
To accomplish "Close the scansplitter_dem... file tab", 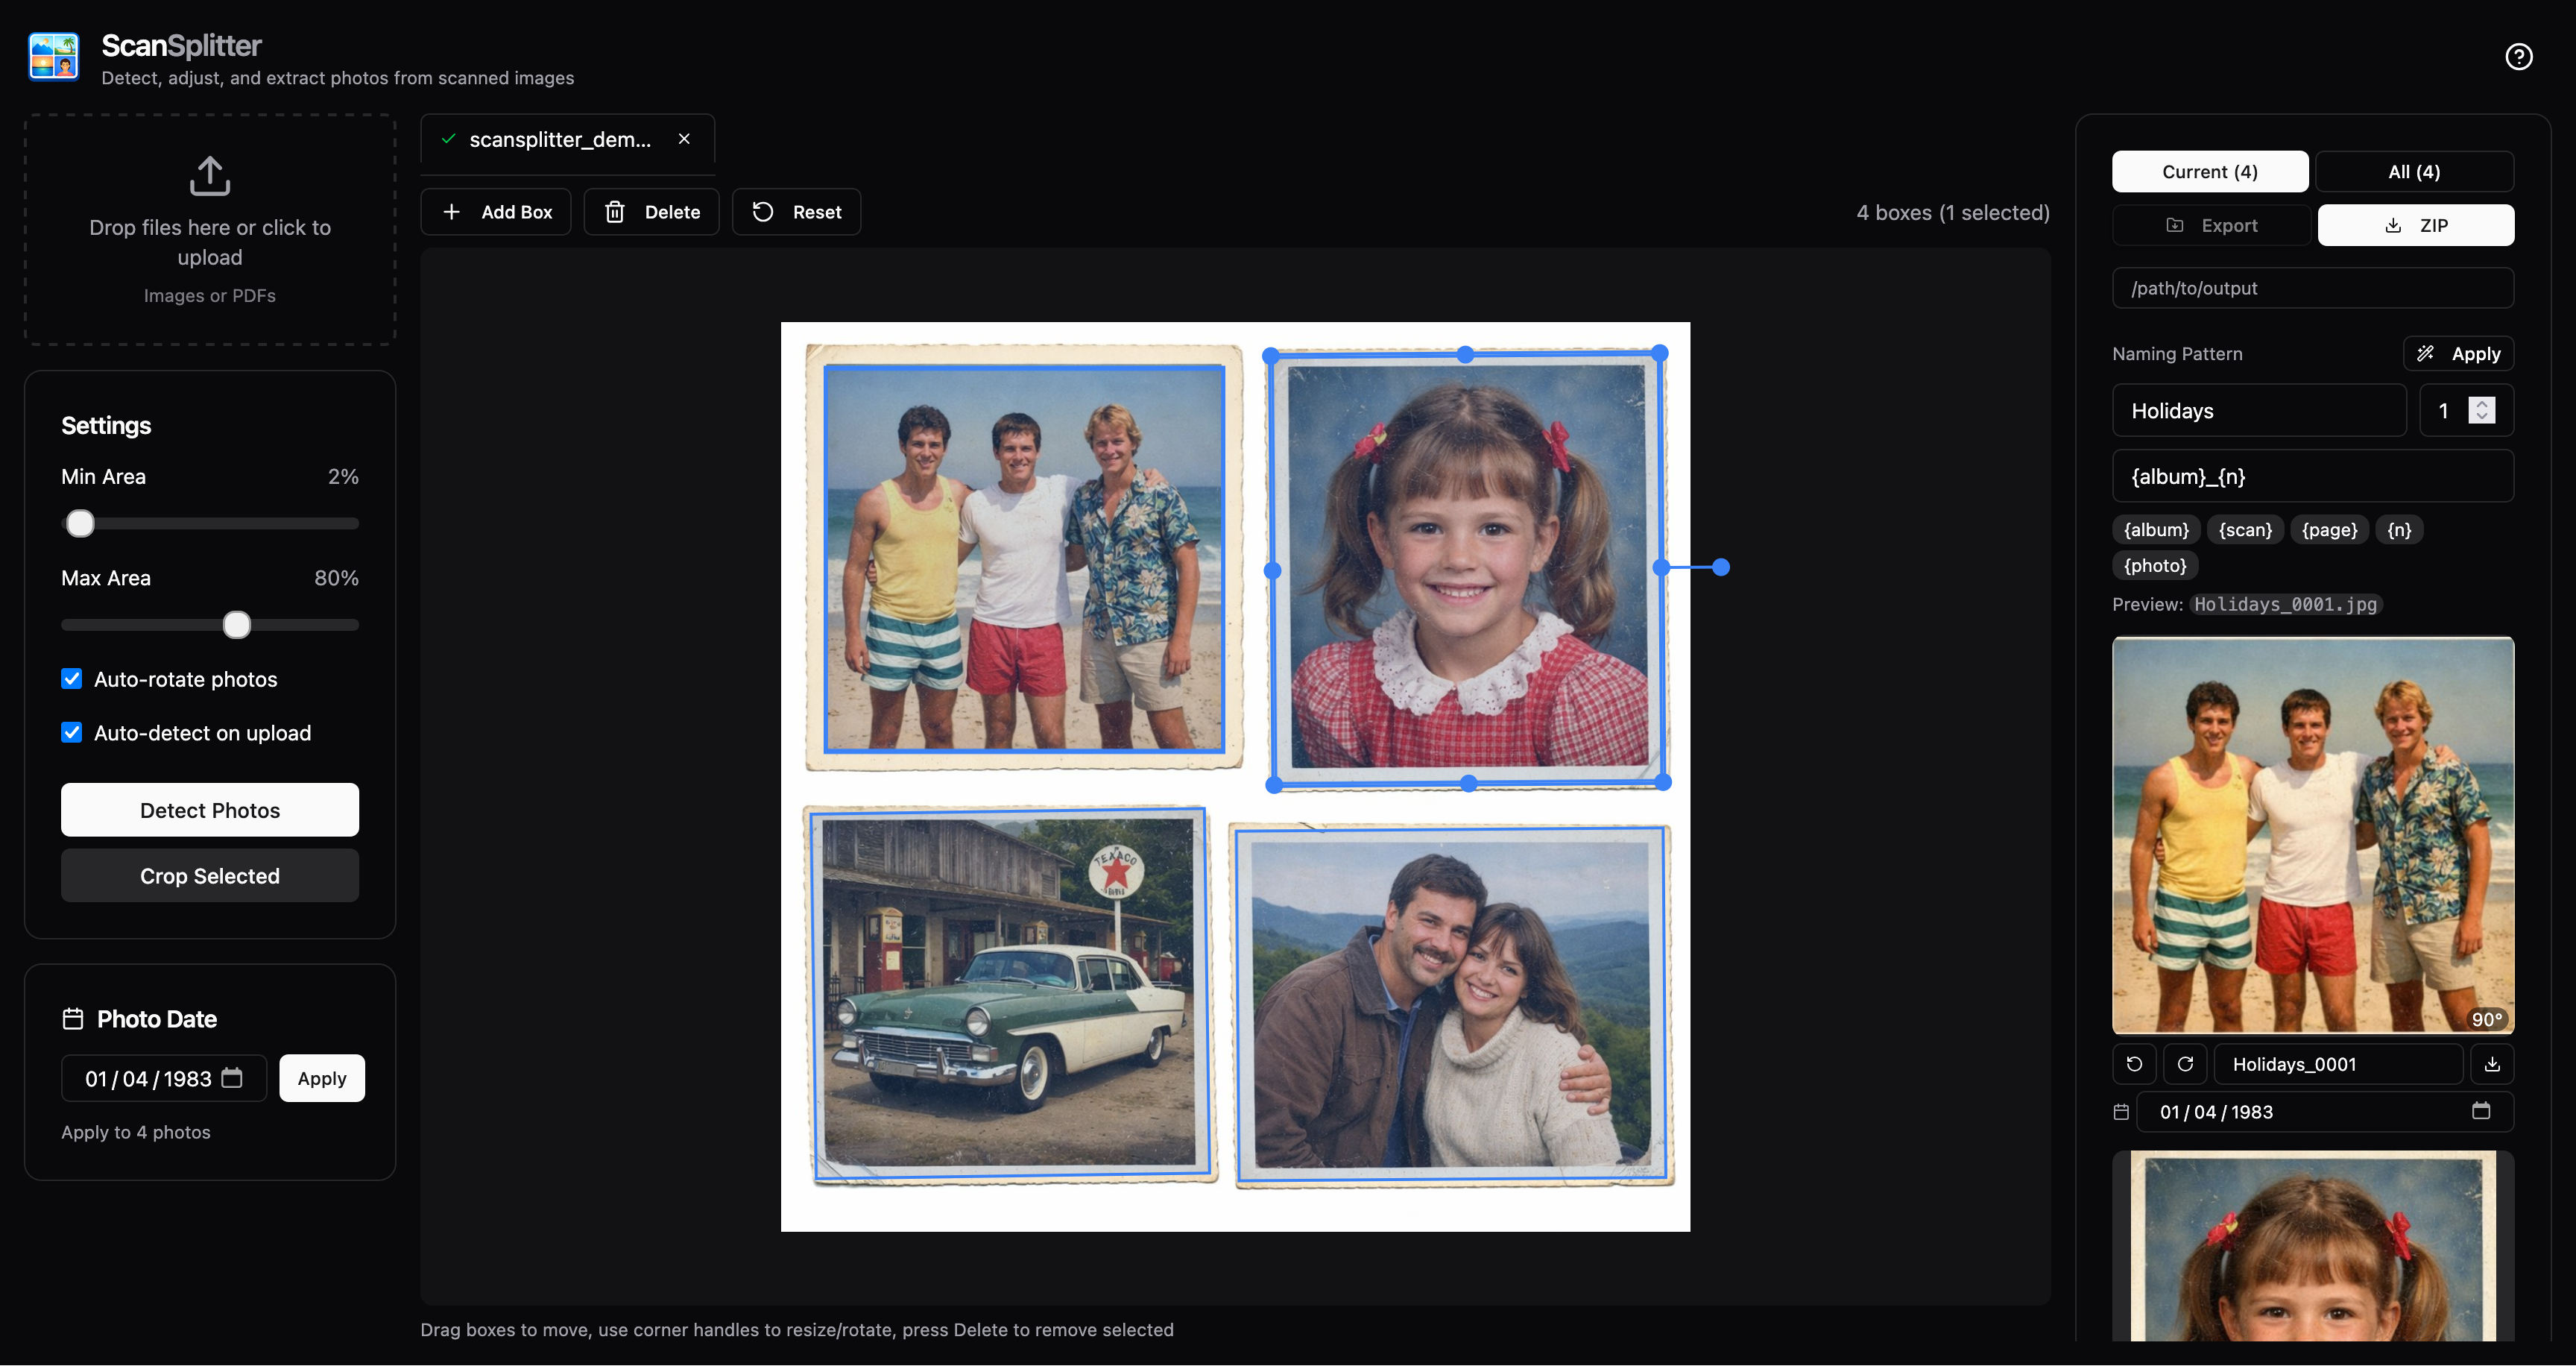I will pyautogui.click(x=684, y=139).
